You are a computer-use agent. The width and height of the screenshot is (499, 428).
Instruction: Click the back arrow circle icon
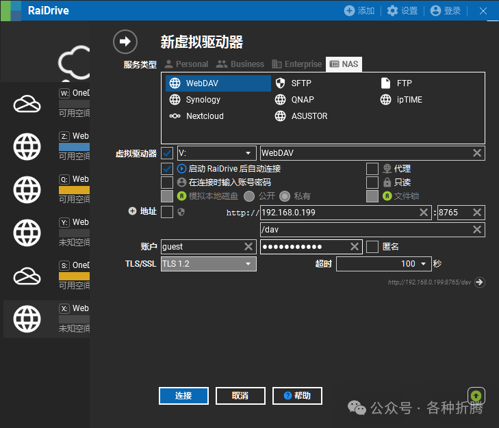click(125, 42)
